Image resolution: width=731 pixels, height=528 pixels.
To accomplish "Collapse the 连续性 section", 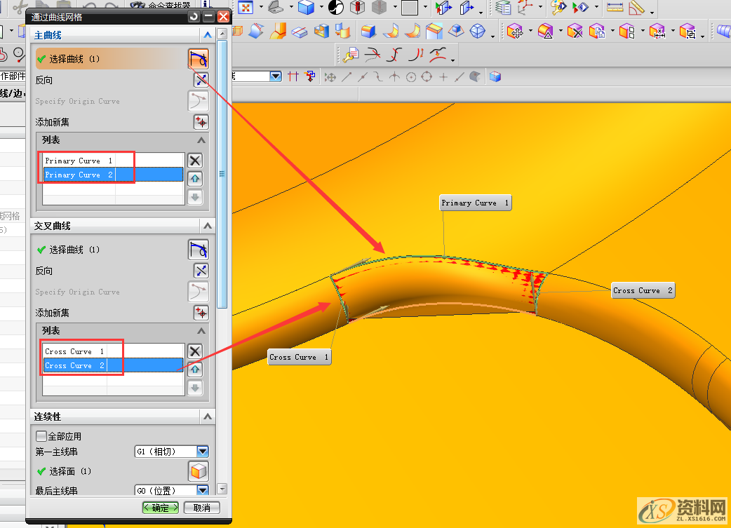I will pyautogui.click(x=208, y=417).
